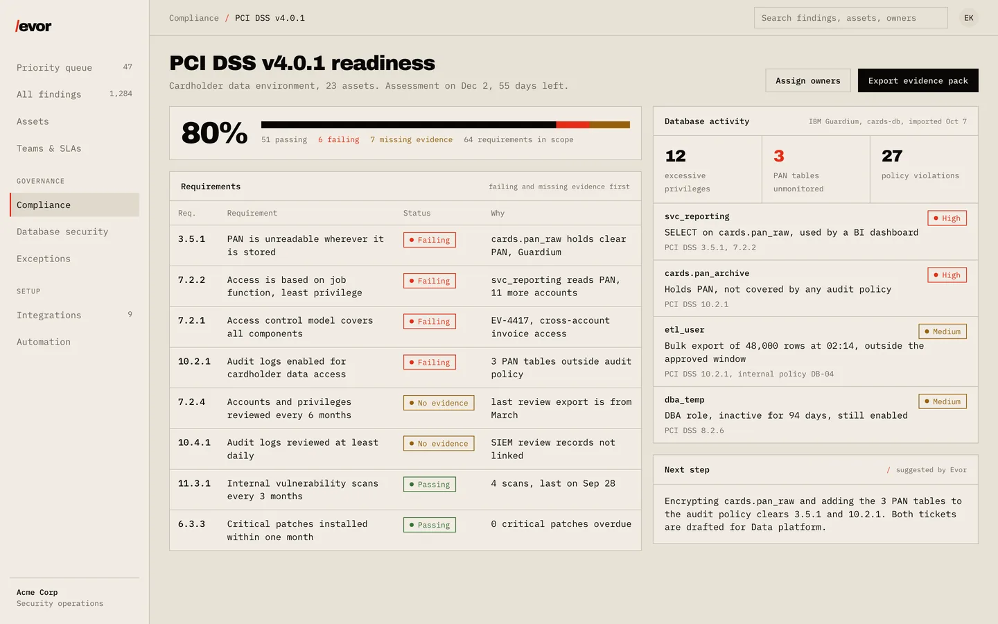The image size is (998, 624).
Task: Click the '7 missing evidence' count
Action: pyautogui.click(x=411, y=139)
